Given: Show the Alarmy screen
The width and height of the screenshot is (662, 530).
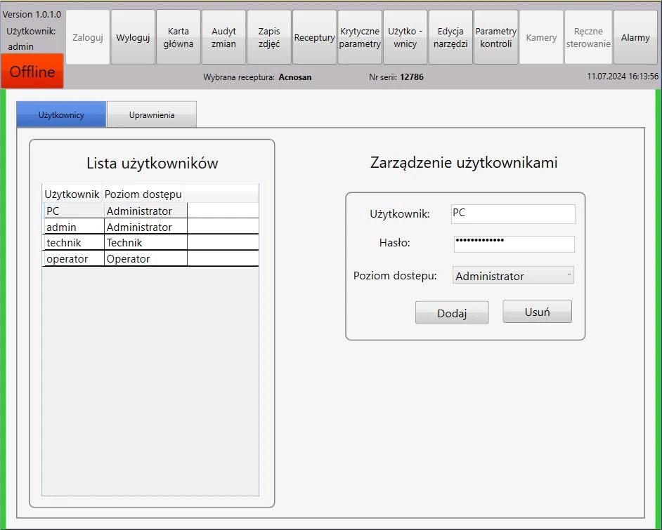Looking at the screenshot, I should 635,38.
